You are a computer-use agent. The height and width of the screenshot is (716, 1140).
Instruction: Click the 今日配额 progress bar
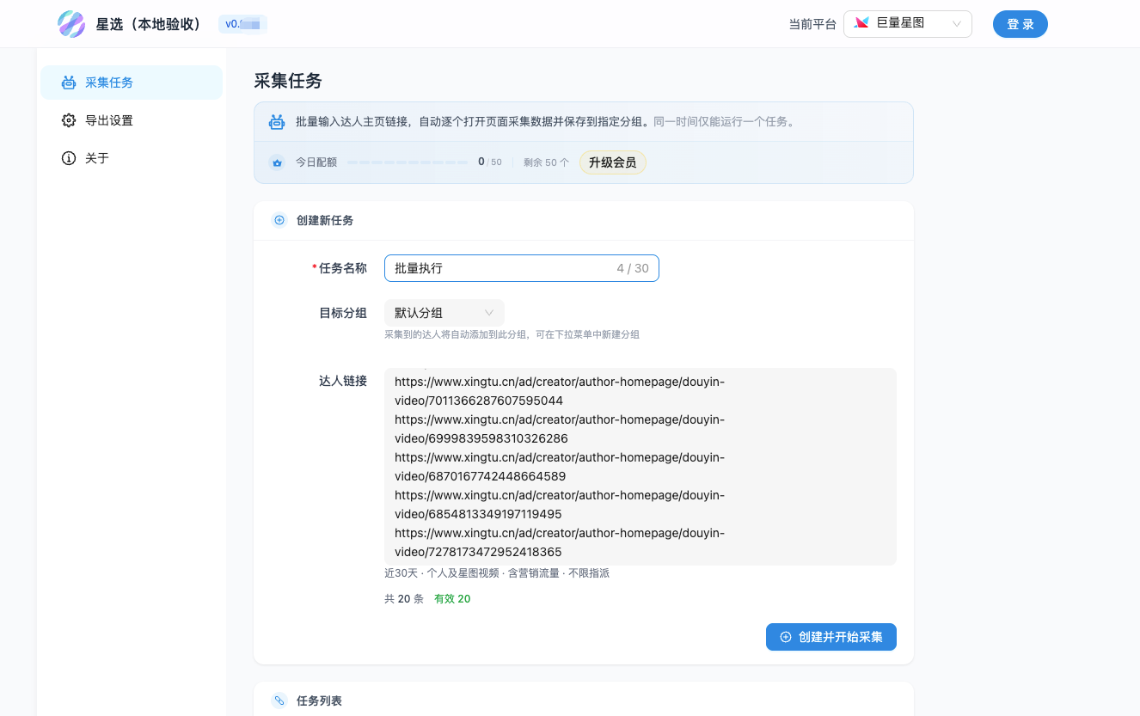408,162
